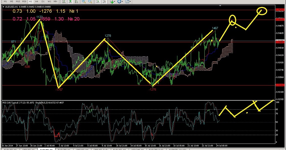The width and height of the screenshot is (286, 150).
Task: Open the chart templates dropdown
Action: click(130, 2)
